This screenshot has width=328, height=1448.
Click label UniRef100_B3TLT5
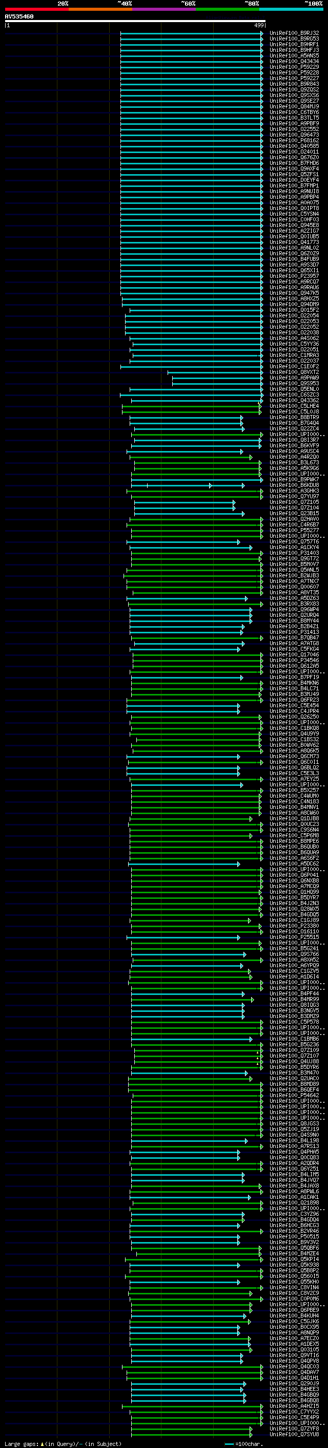(294, 118)
